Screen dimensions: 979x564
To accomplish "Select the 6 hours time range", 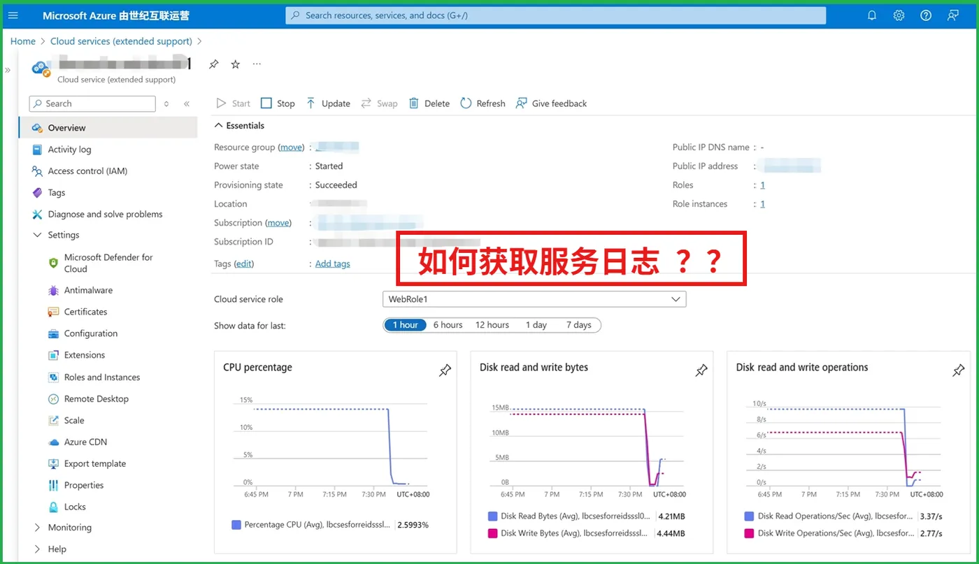I will [x=448, y=325].
